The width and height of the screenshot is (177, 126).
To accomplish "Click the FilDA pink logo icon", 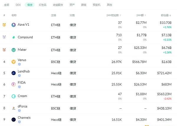I will pos(14,84).
